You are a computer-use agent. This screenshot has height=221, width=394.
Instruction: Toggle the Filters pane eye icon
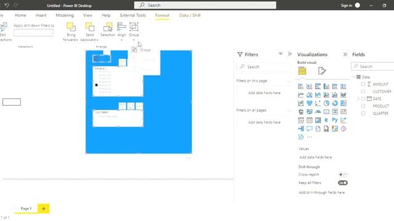click(281, 53)
